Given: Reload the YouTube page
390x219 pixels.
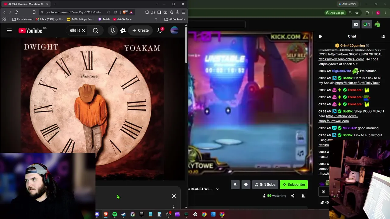Looking at the screenshot, I should [x=16, y=12].
